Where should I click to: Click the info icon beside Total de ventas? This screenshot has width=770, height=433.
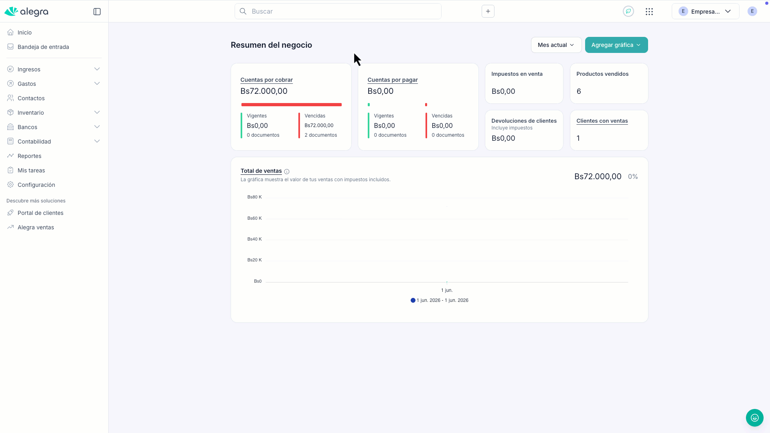287,172
